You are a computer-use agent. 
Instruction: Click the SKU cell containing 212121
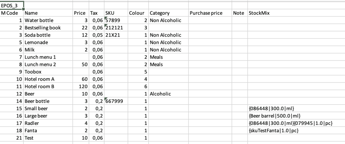[x=116, y=28]
